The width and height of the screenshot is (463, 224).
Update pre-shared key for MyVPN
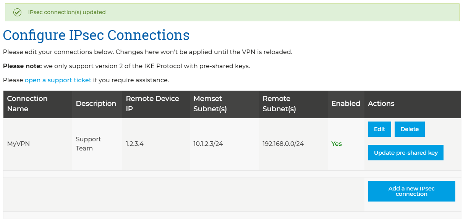pyautogui.click(x=406, y=153)
